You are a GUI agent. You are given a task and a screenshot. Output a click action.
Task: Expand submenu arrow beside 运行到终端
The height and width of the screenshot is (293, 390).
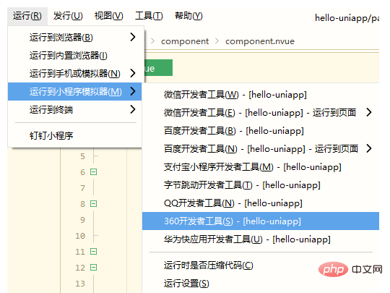point(133,109)
